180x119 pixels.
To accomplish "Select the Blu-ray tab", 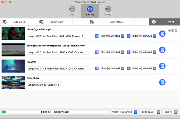I will coord(90,11).
